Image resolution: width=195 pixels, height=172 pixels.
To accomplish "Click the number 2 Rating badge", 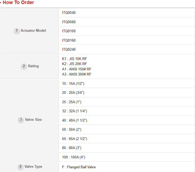I will pos(24,66).
